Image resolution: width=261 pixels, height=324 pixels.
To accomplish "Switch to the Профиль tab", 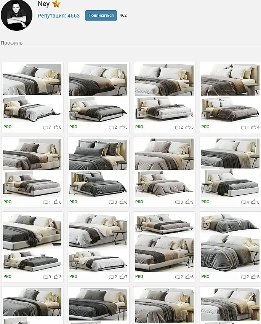I will tap(11, 43).
